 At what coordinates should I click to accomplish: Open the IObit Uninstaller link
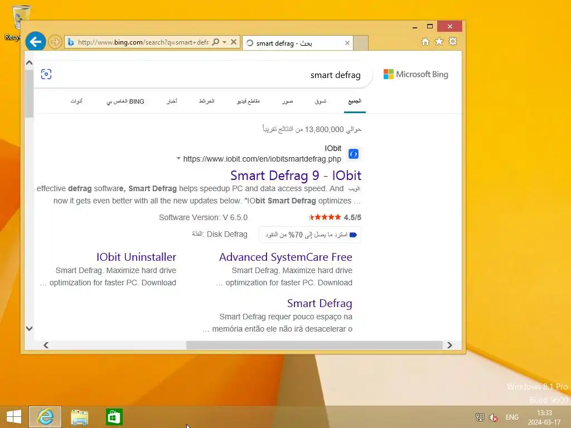pyautogui.click(x=136, y=257)
